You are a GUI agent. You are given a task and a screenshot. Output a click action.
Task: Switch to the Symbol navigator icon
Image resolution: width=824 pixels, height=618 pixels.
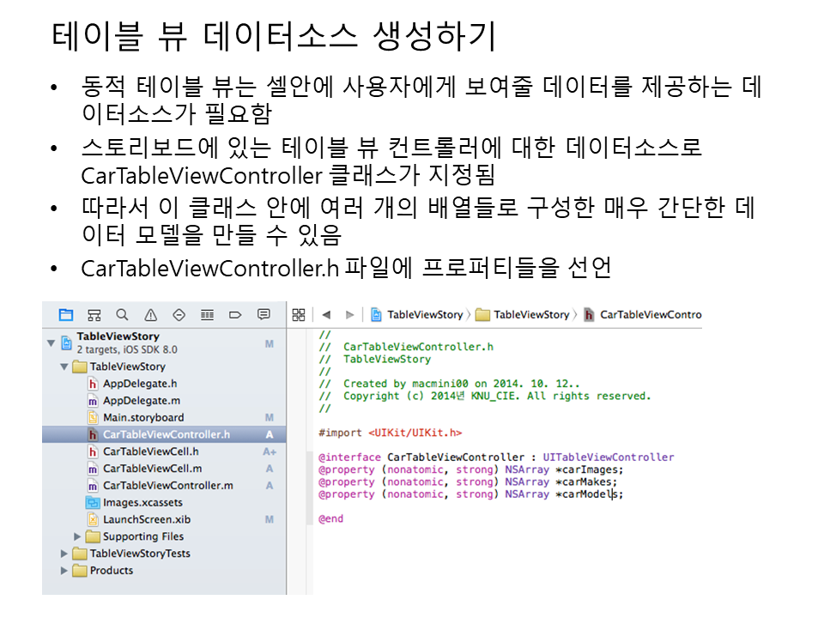[x=94, y=315]
